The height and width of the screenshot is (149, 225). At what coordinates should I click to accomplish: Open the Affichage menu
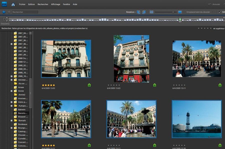55,4
